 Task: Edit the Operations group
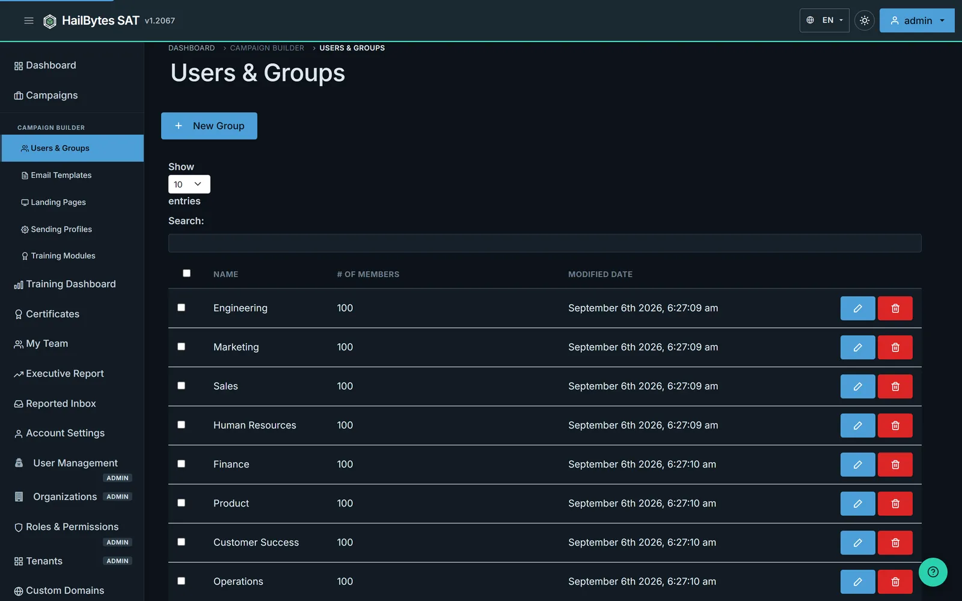857,582
